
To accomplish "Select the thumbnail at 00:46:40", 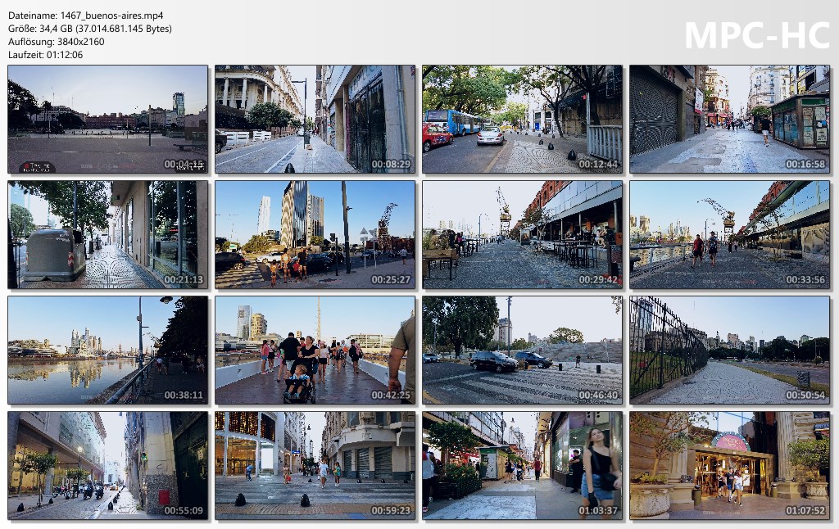I will (522, 350).
